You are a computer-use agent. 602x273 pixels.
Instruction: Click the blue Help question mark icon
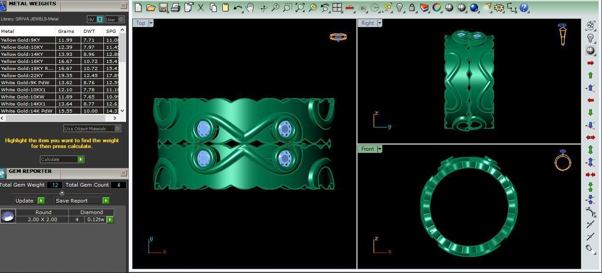coord(524,8)
